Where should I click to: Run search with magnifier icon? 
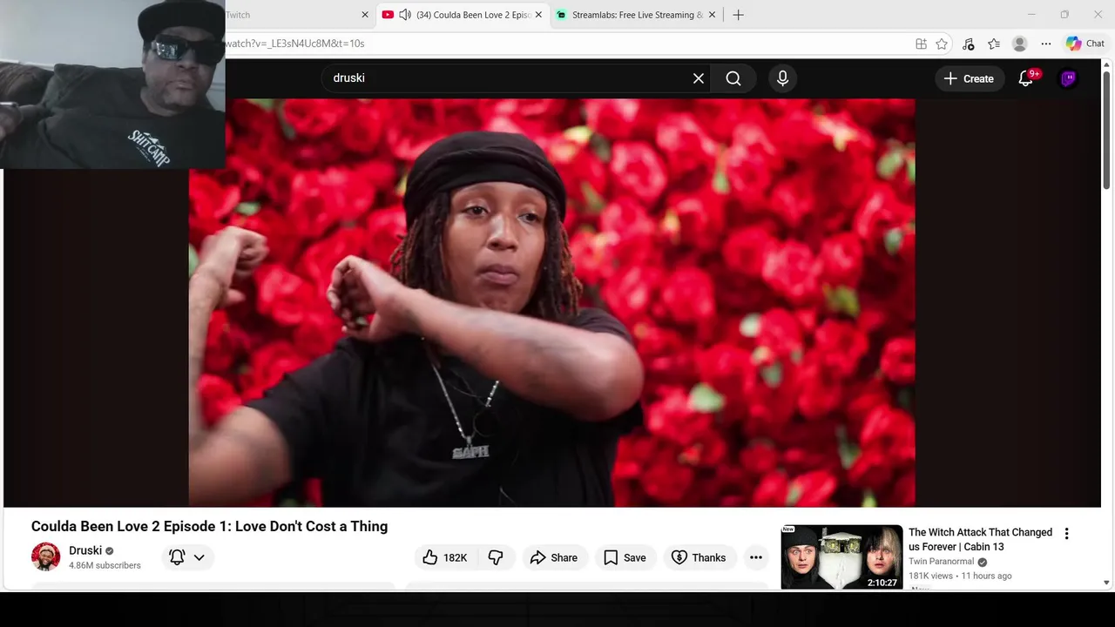point(733,78)
